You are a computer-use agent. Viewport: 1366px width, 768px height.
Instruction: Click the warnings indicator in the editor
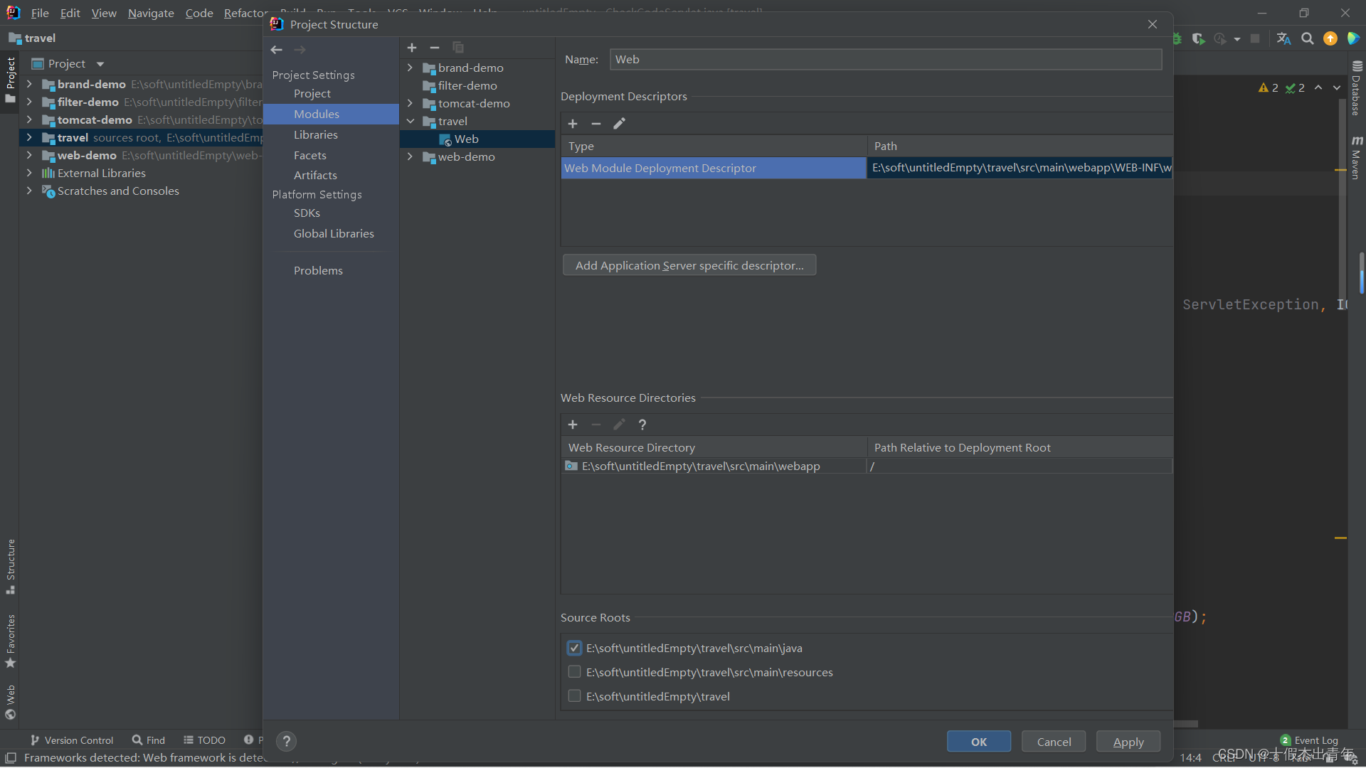[1269, 87]
